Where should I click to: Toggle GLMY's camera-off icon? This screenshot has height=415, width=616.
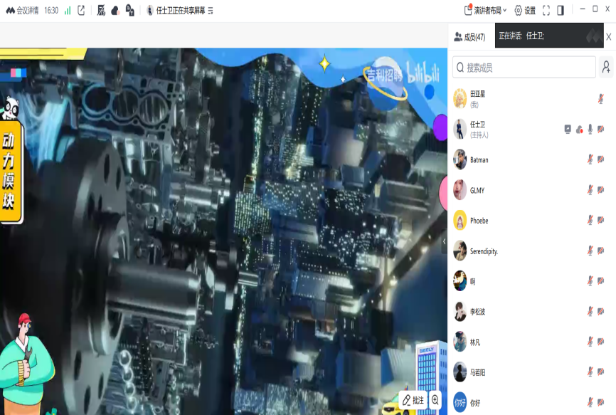tap(601, 190)
